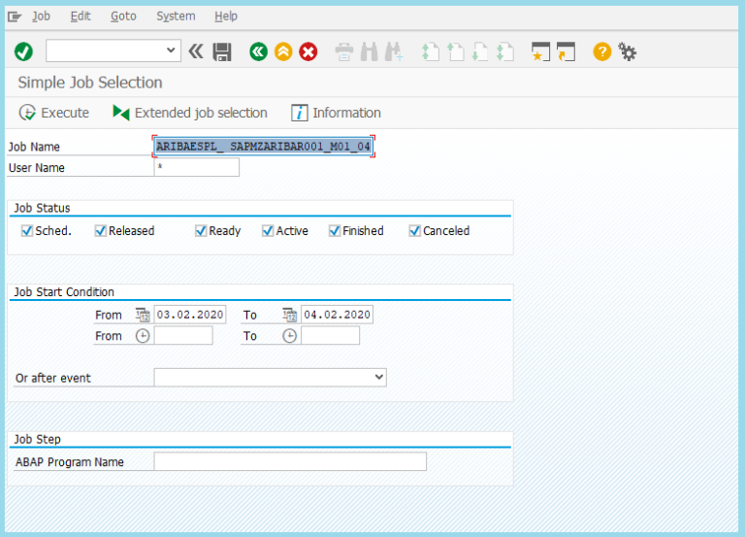The height and width of the screenshot is (537, 745).
Task: Click the yellow Exit icon
Action: 283,51
